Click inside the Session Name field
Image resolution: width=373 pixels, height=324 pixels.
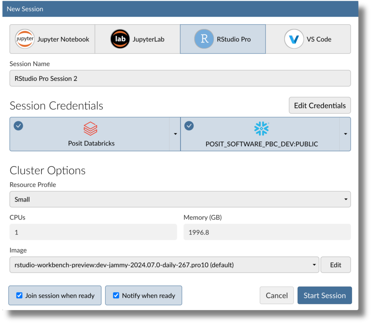(180, 78)
